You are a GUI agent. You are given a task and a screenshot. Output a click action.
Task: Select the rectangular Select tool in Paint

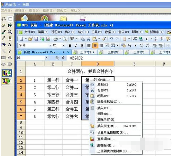(10, 19)
